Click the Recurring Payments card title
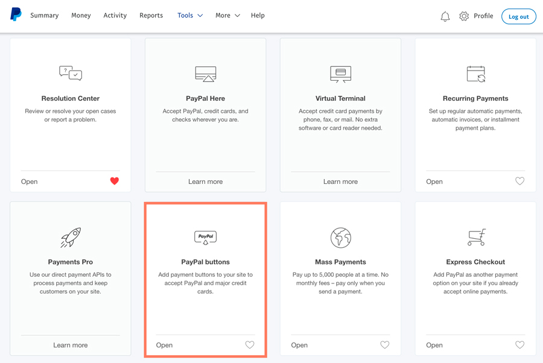Screen dimensions: 543x363 pyautogui.click(x=475, y=98)
